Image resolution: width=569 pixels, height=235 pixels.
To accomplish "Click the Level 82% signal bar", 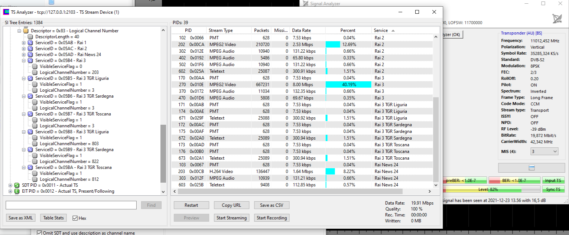I will coord(491,189).
